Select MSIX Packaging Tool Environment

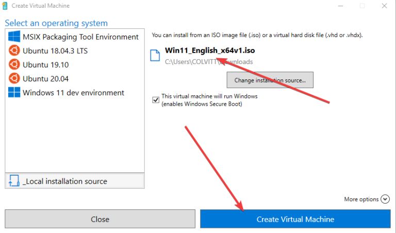tap(75, 37)
